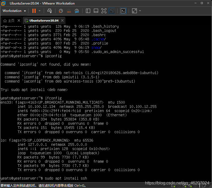Click the 'ifconfig' command prompt line

pos(31,98)
